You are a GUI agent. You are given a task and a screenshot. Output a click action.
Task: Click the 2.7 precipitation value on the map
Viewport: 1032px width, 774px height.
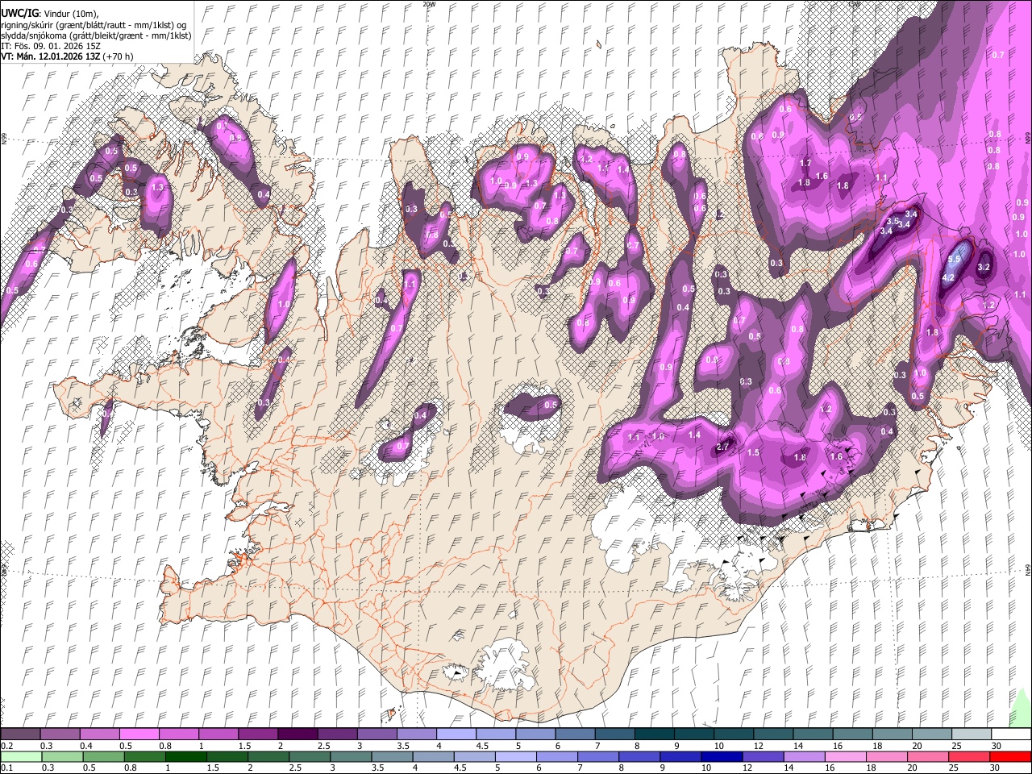pos(722,447)
